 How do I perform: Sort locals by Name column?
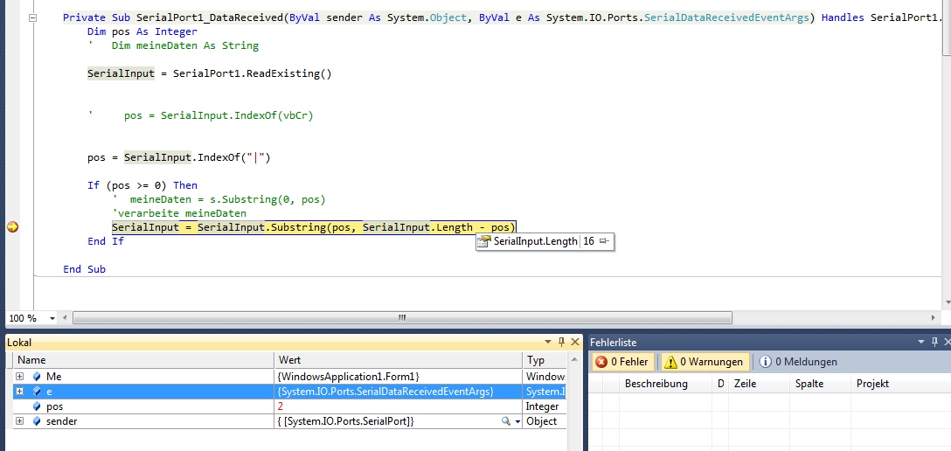(x=144, y=360)
